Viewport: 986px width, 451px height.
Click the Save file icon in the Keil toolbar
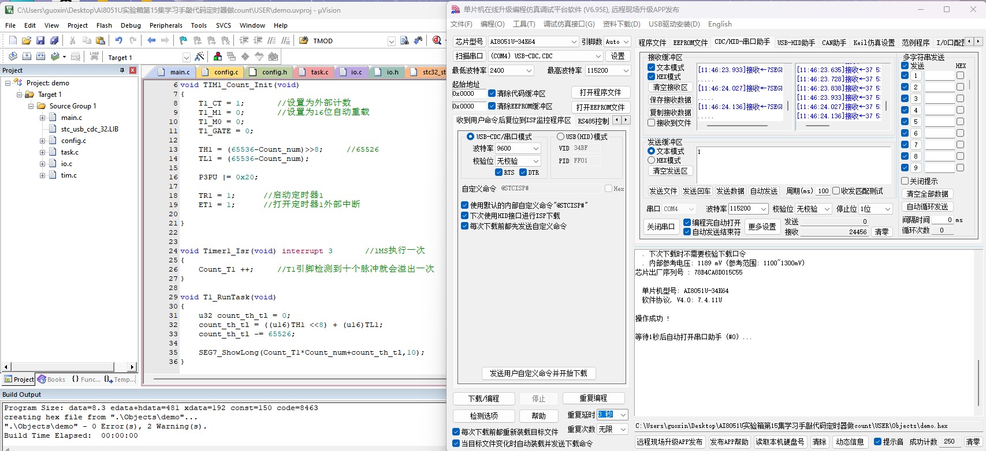tap(40, 40)
